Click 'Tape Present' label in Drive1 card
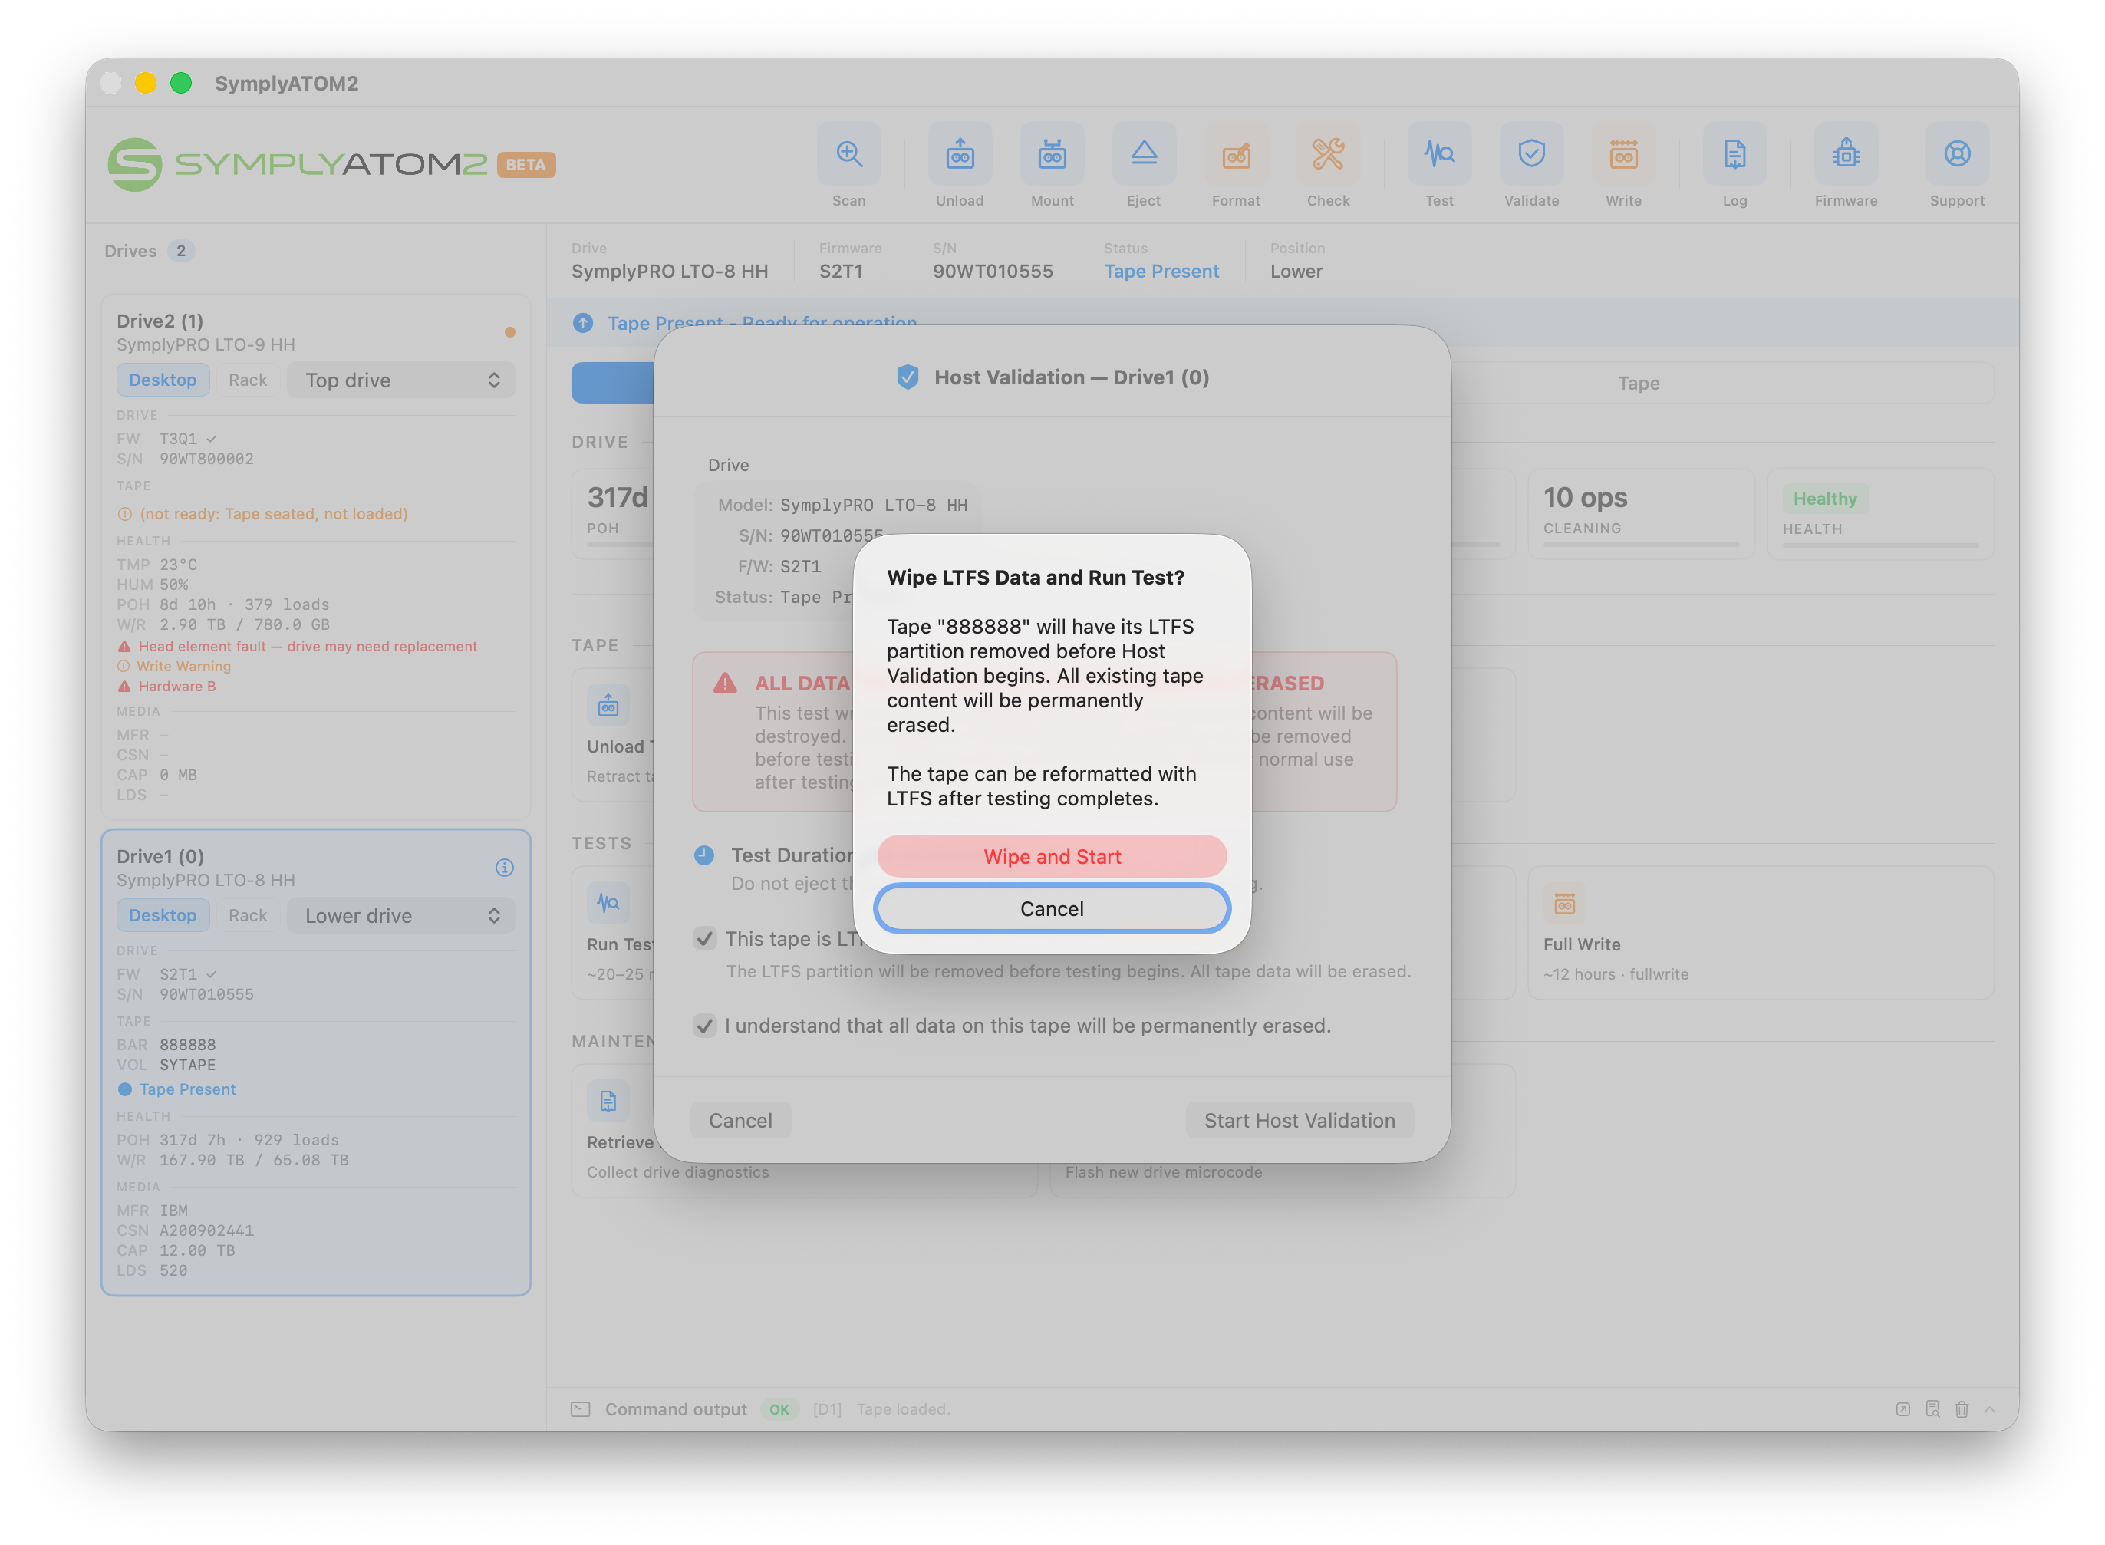Viewport: 2105px width, 1545px height. coord(187,1089)
